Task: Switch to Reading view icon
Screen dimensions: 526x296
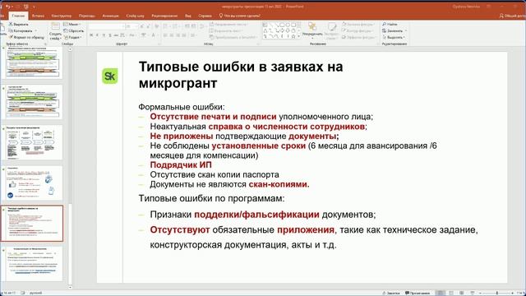Action: [462, 293]
